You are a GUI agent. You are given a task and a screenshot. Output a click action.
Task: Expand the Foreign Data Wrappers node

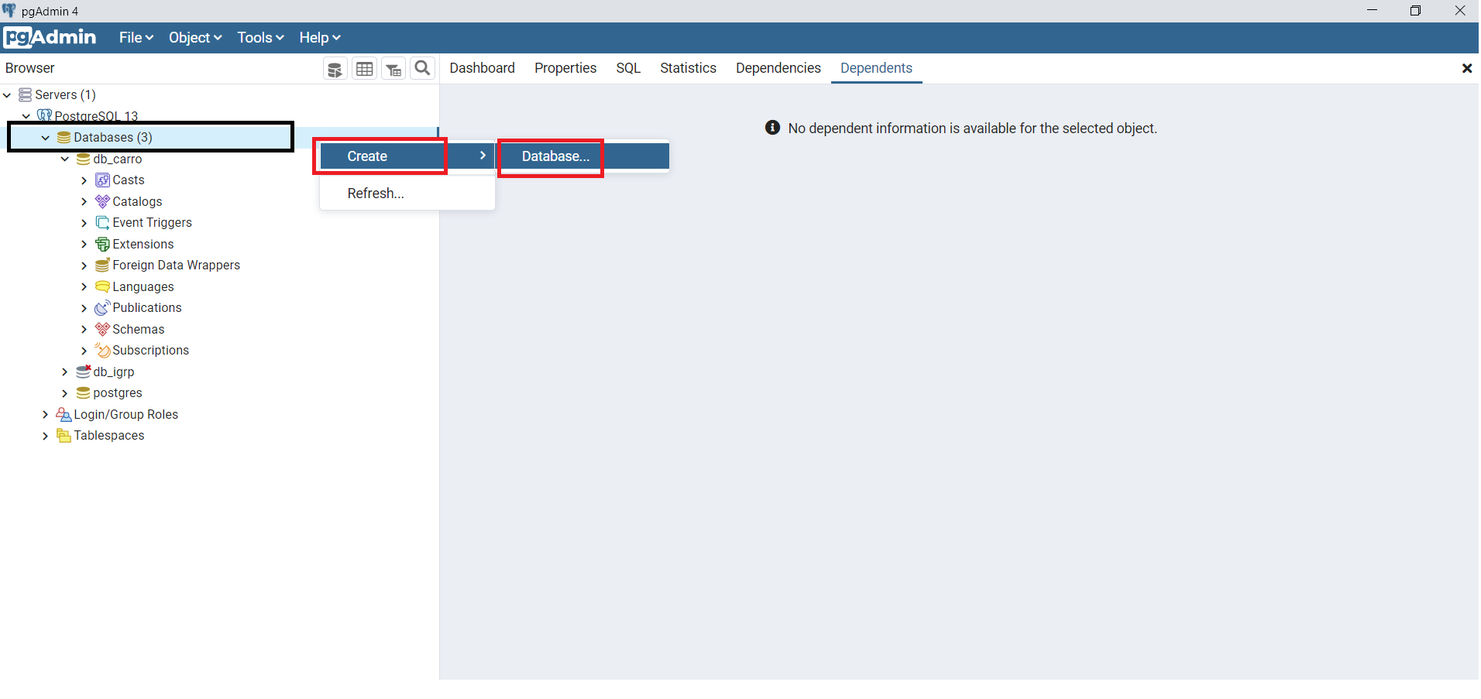84,266
